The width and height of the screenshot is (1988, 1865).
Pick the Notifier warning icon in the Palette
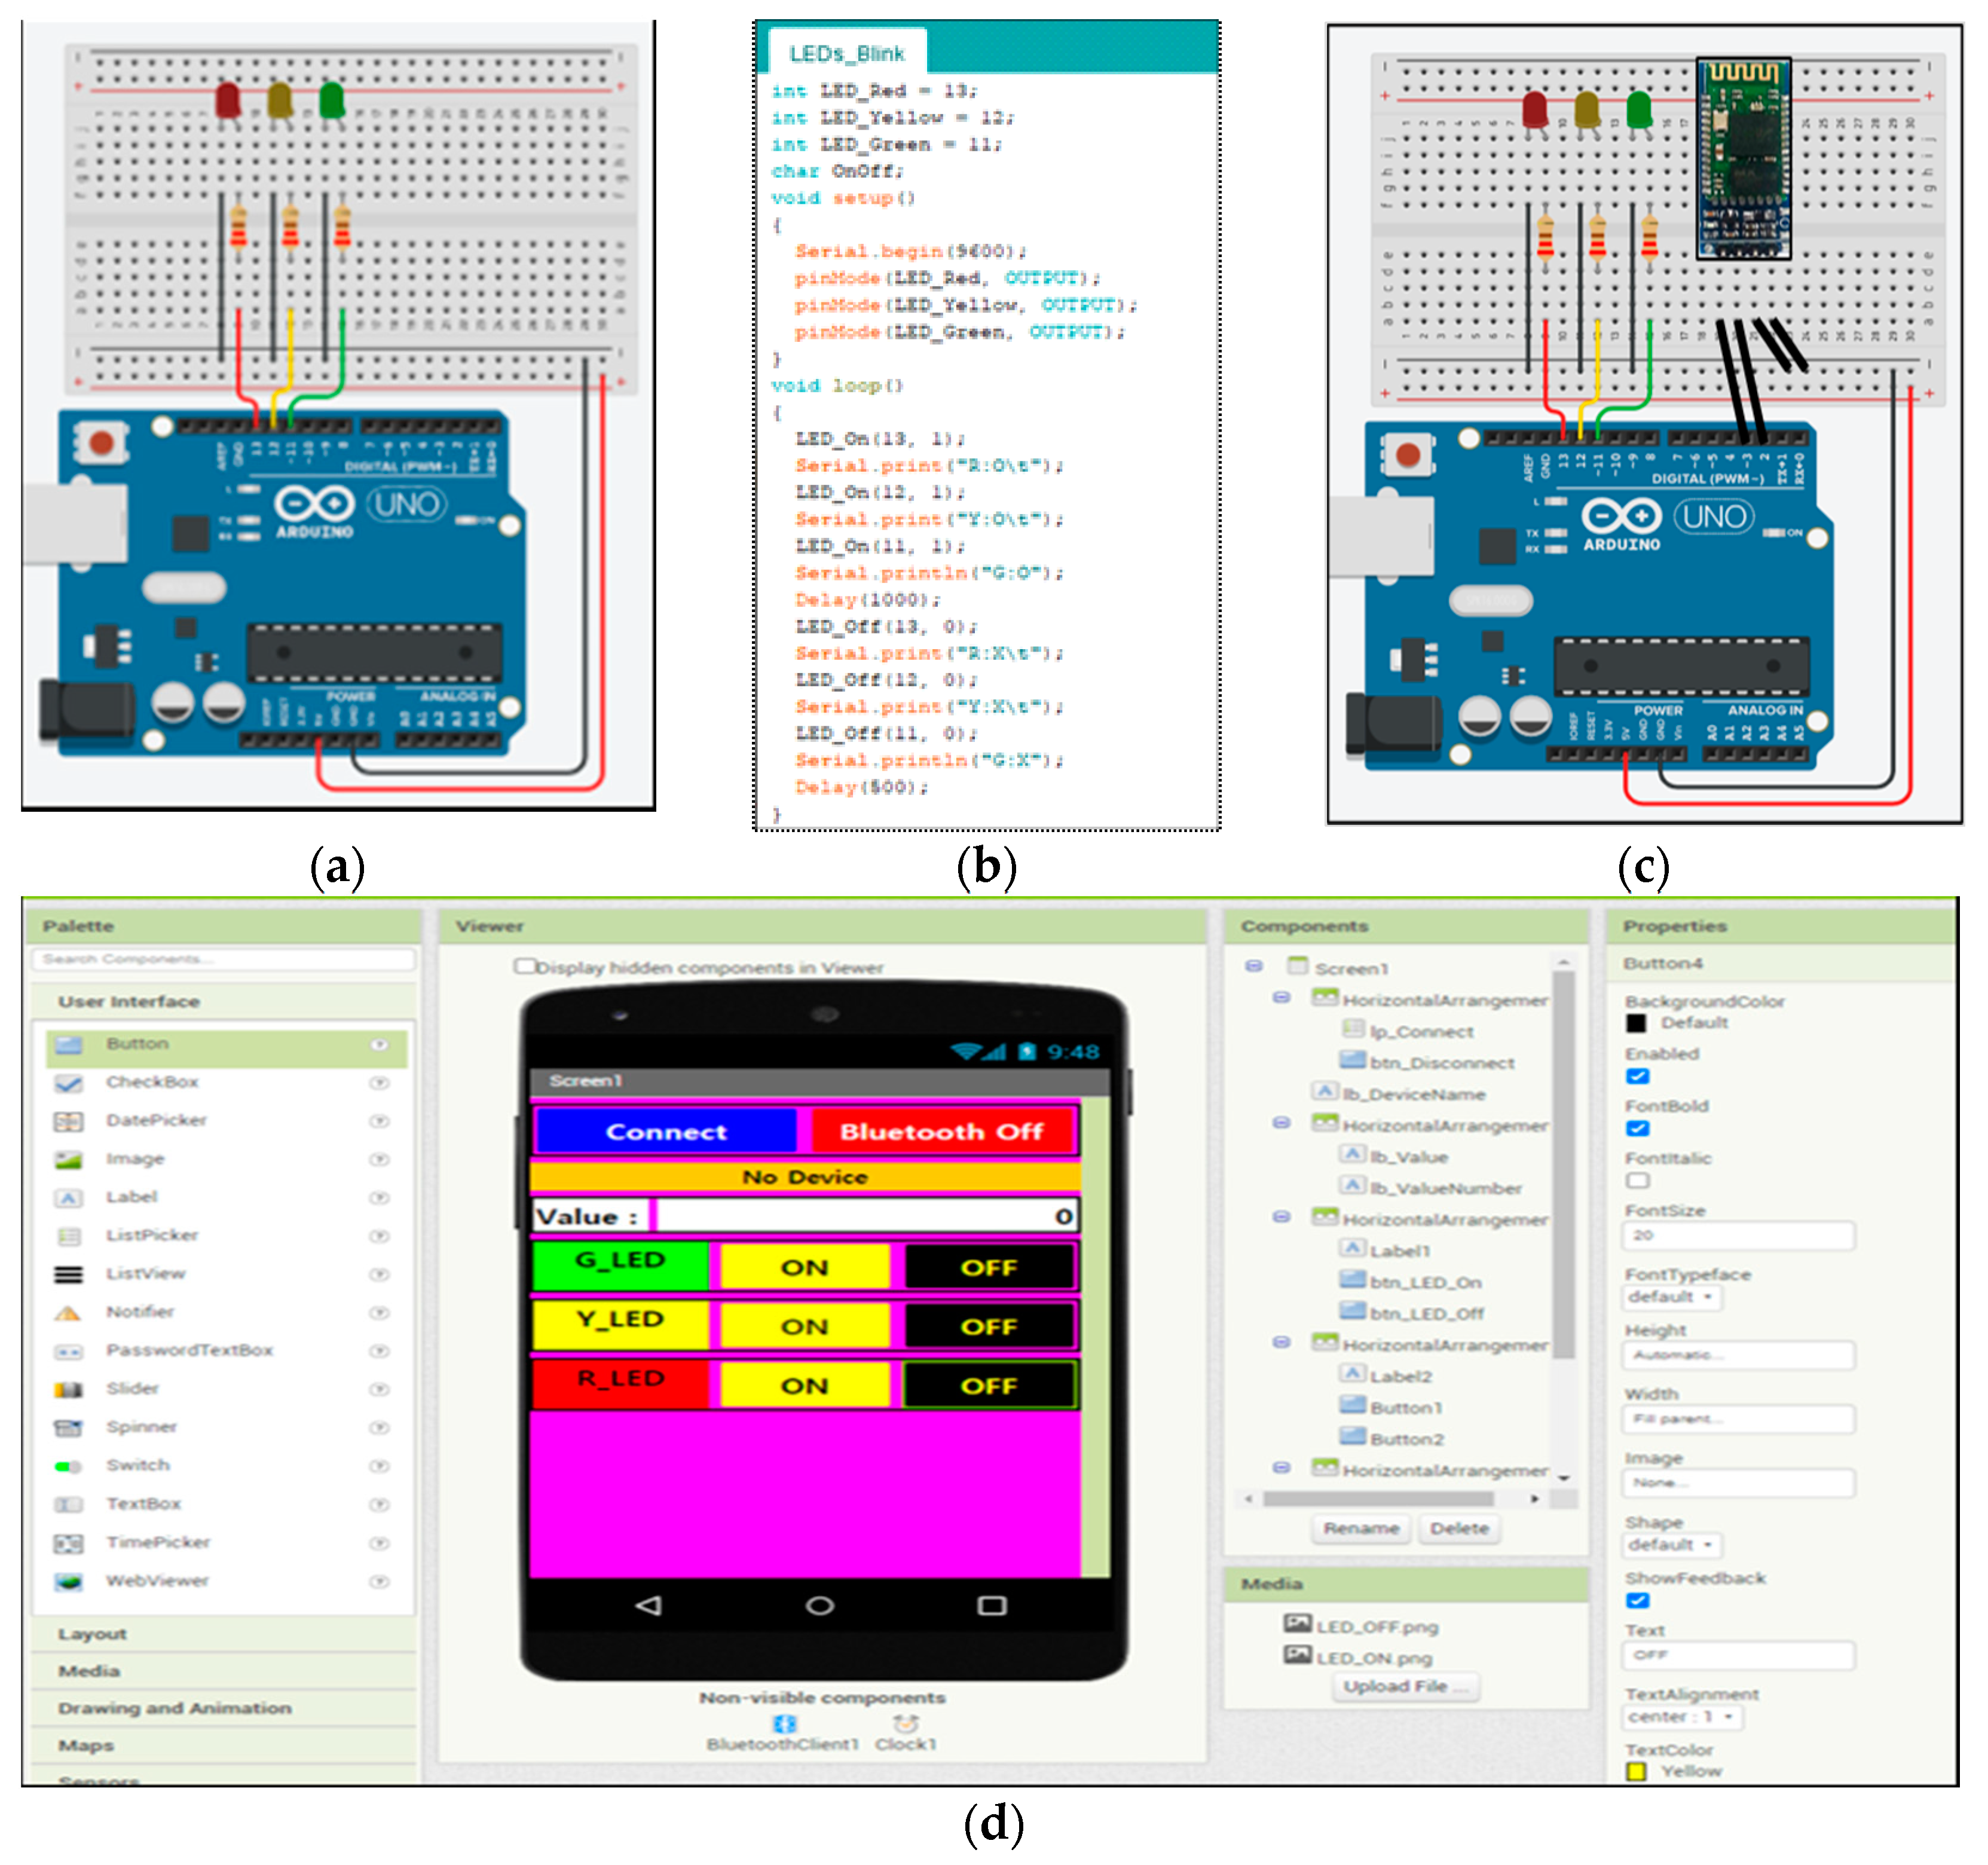(x=68, y=1313)
